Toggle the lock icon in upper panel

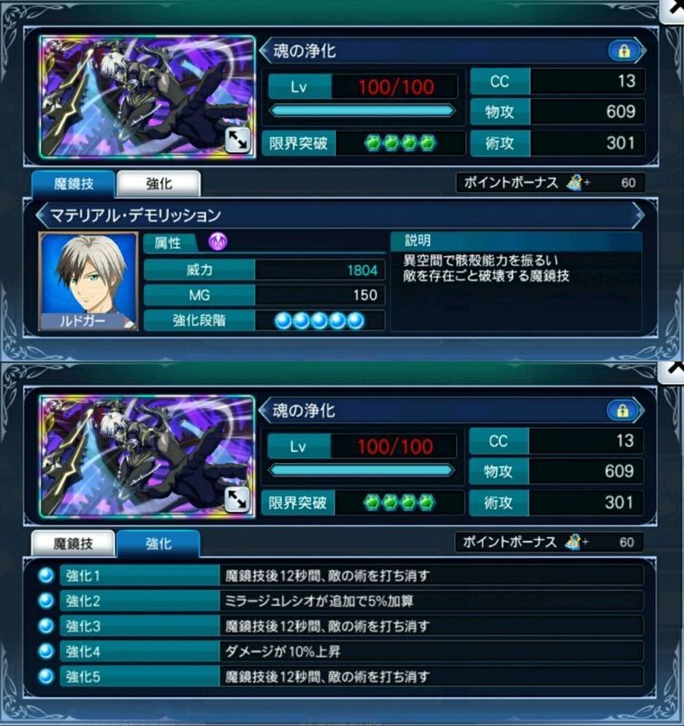click(624, 51)
